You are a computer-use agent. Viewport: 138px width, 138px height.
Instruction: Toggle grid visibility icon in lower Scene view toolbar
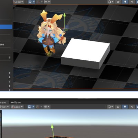[30, 107]
